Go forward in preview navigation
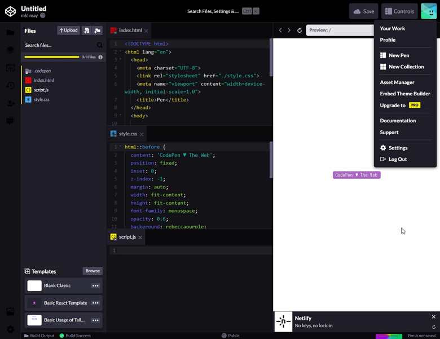Image resolution: width=440 pixels, height=339 pixels. [289, 30]
